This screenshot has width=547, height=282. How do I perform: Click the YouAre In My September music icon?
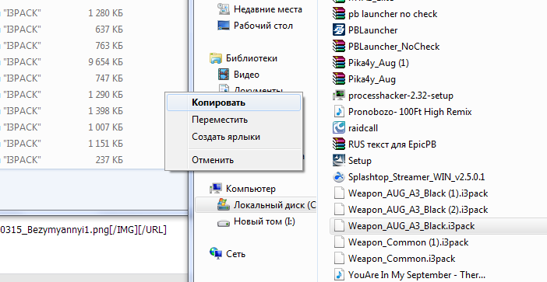339,275
